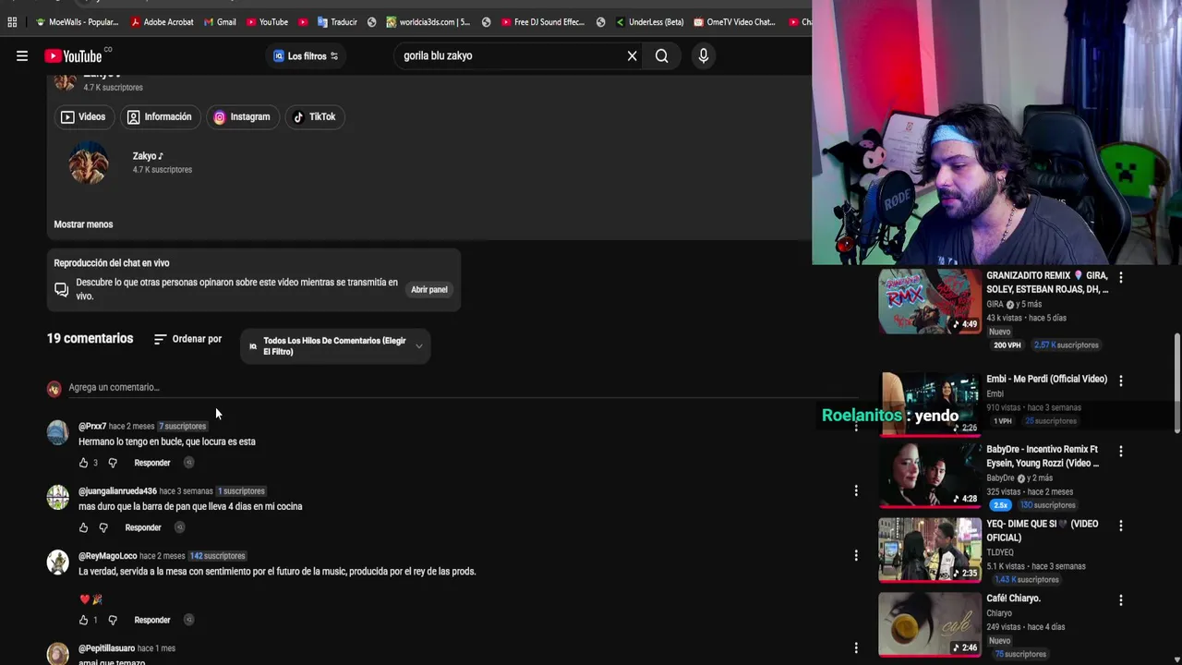Viewport: 1182px width, 665px height.
Task: Open the UnderLess (Beta) bookmark
Action: (x=650, y=22)
